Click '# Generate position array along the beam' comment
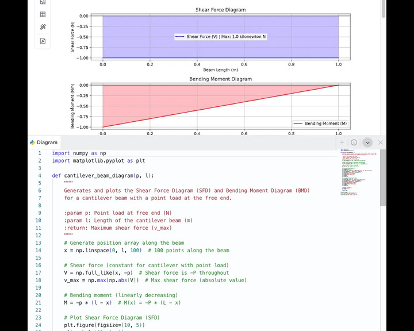This screenshot has width=414, height=331. click(124, 243)
